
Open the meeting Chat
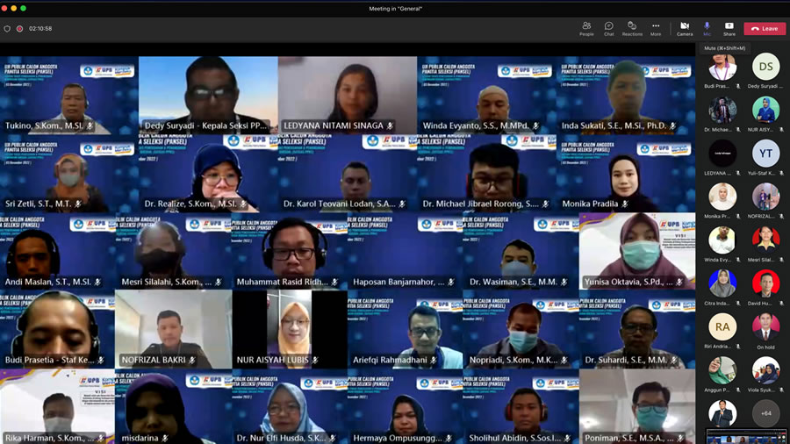pos(608,28)
